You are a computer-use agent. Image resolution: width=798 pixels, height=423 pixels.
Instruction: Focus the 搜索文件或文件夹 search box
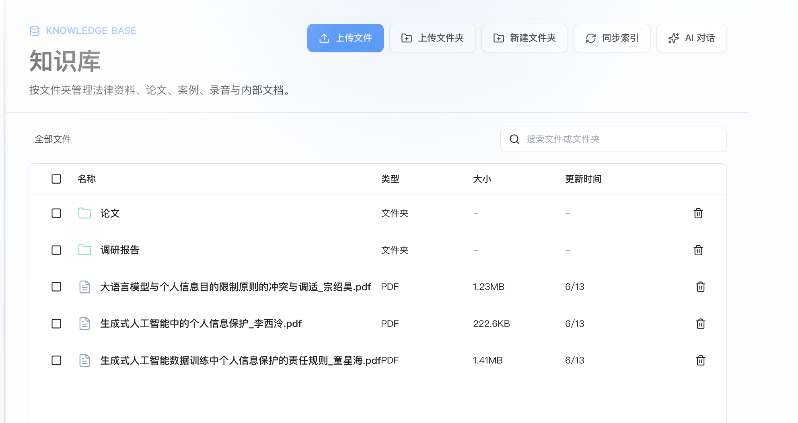(613, 139)
